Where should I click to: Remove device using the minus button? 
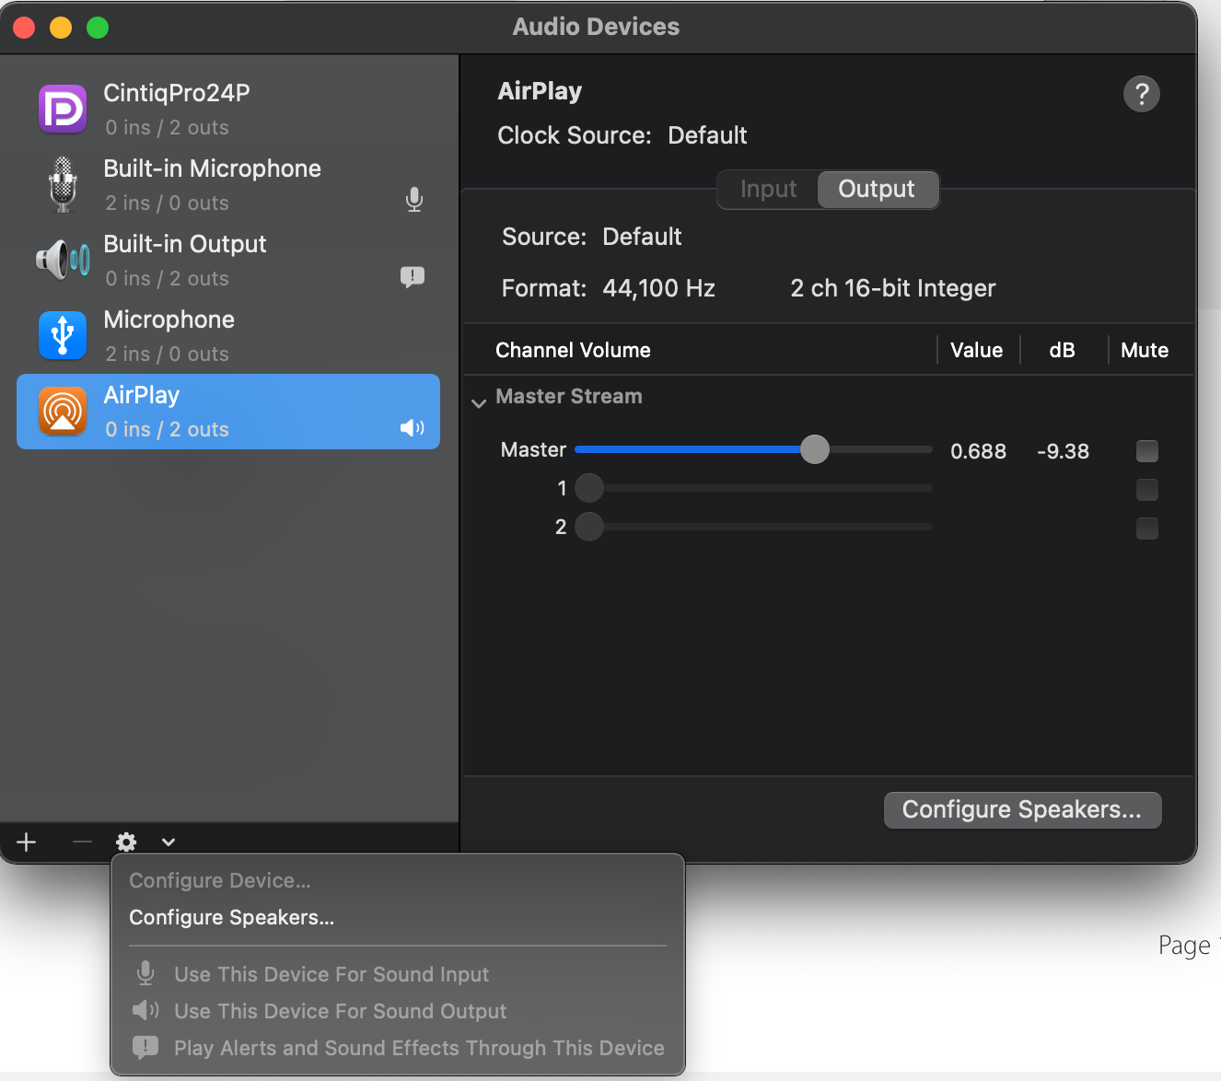[82, 842]
